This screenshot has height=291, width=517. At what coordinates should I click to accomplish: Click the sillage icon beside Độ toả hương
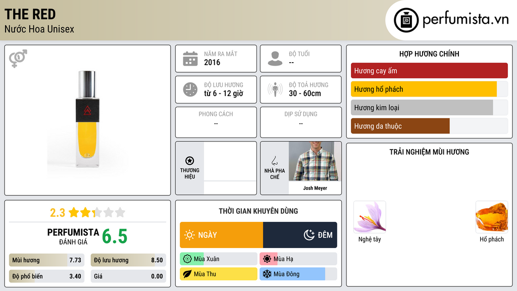[275, 89]
